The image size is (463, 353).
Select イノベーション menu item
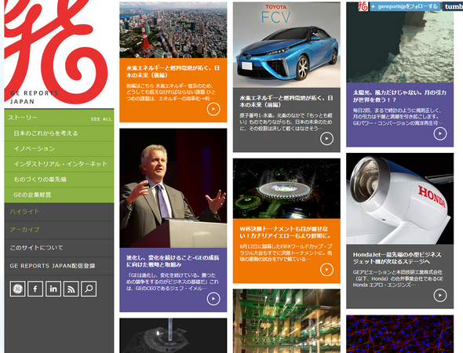[59, 149]
